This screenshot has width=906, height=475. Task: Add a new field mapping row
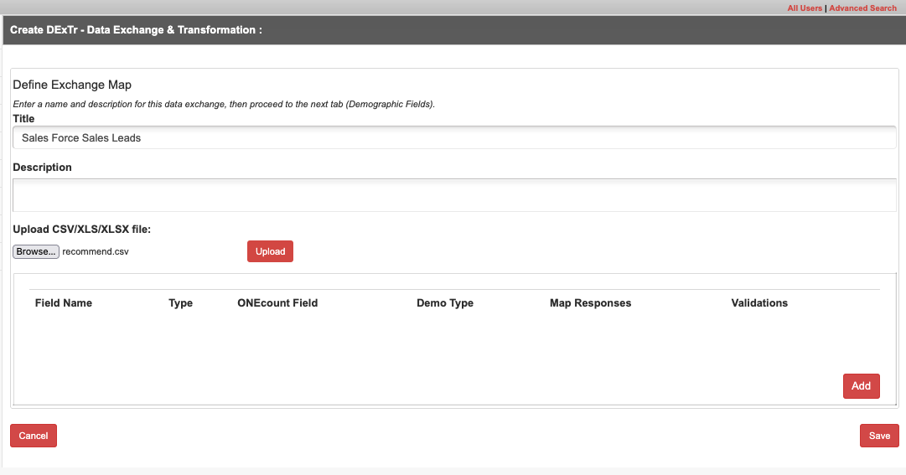861,386
